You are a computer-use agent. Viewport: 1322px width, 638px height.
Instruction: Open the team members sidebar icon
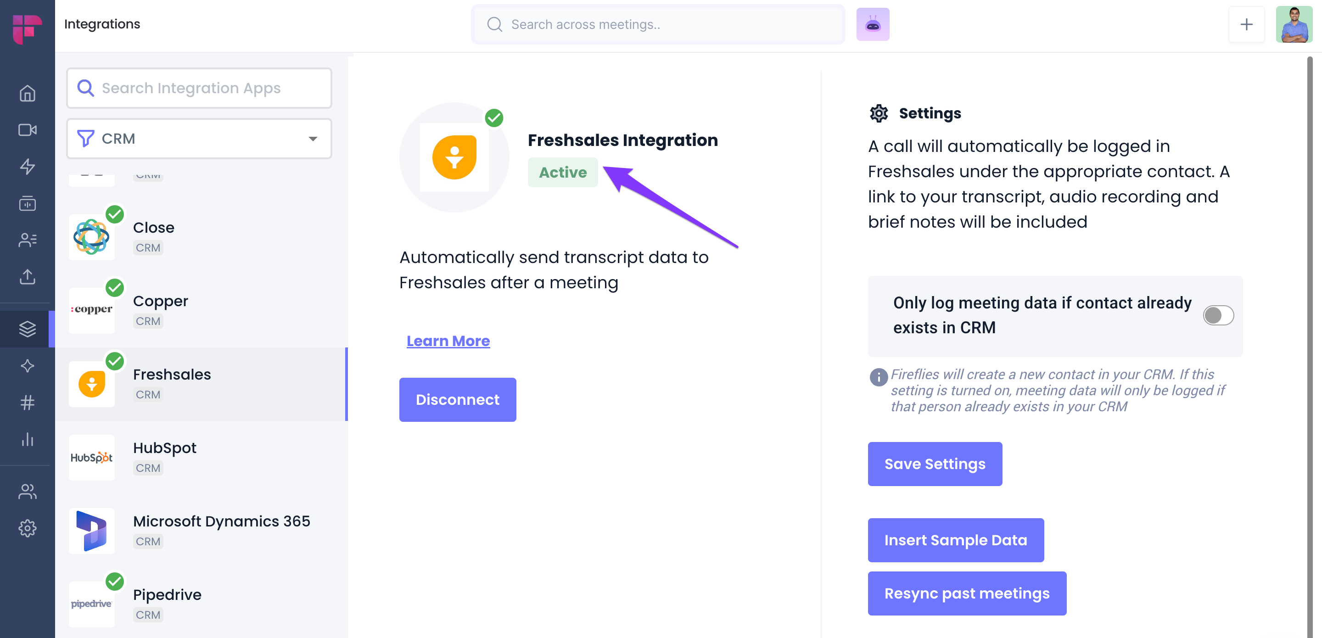click(27, 491)
